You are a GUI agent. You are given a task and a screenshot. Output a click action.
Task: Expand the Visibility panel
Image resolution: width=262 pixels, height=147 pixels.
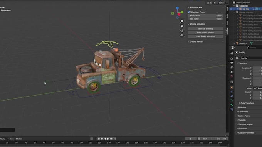tap(237, 120)
